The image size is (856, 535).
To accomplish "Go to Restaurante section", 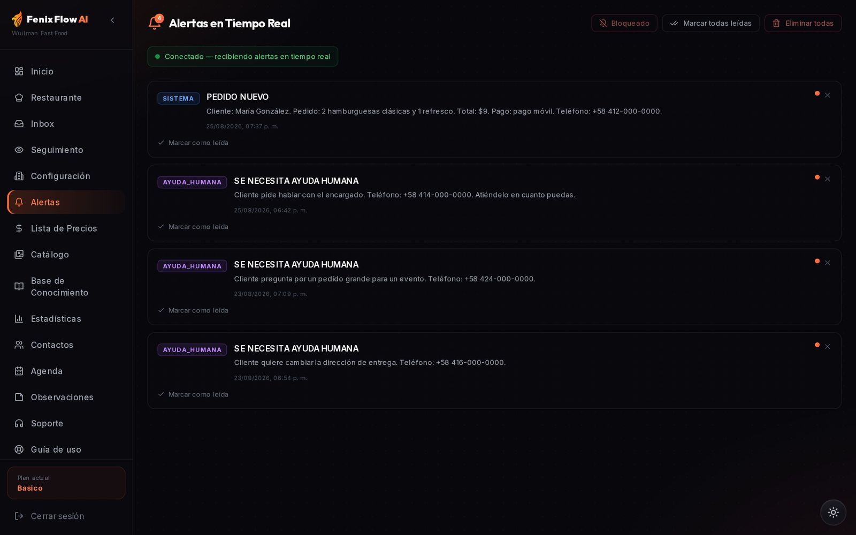I will click(x=66, y=97).
